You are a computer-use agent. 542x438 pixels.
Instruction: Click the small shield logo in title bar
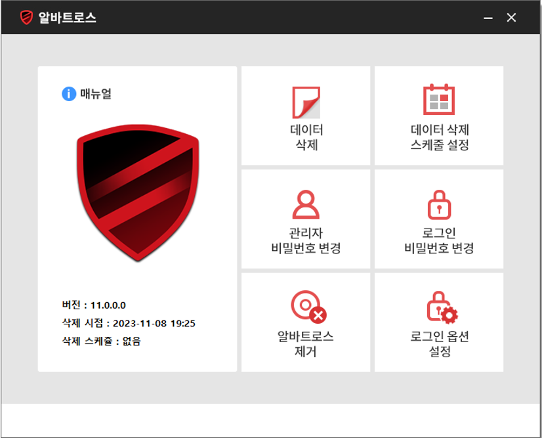27,18
